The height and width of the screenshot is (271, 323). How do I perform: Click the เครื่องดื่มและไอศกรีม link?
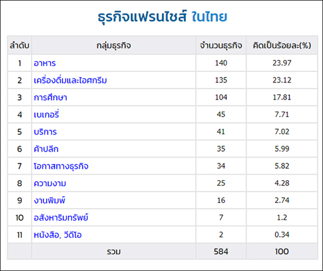click(70, 80)
